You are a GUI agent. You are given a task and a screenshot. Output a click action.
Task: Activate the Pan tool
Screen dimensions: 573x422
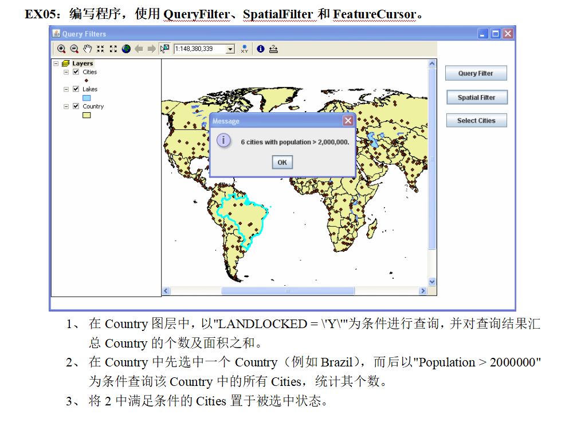(87, 49)
